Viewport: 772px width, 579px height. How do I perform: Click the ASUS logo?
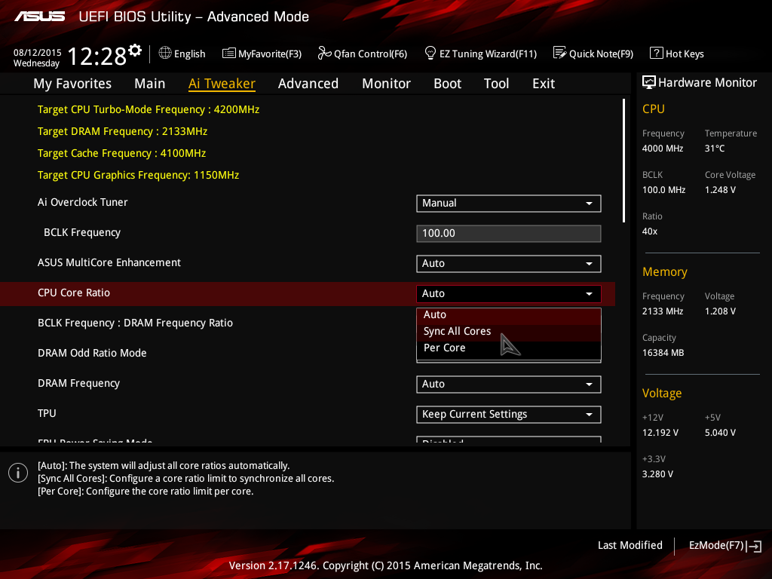(x=39, y=17)
